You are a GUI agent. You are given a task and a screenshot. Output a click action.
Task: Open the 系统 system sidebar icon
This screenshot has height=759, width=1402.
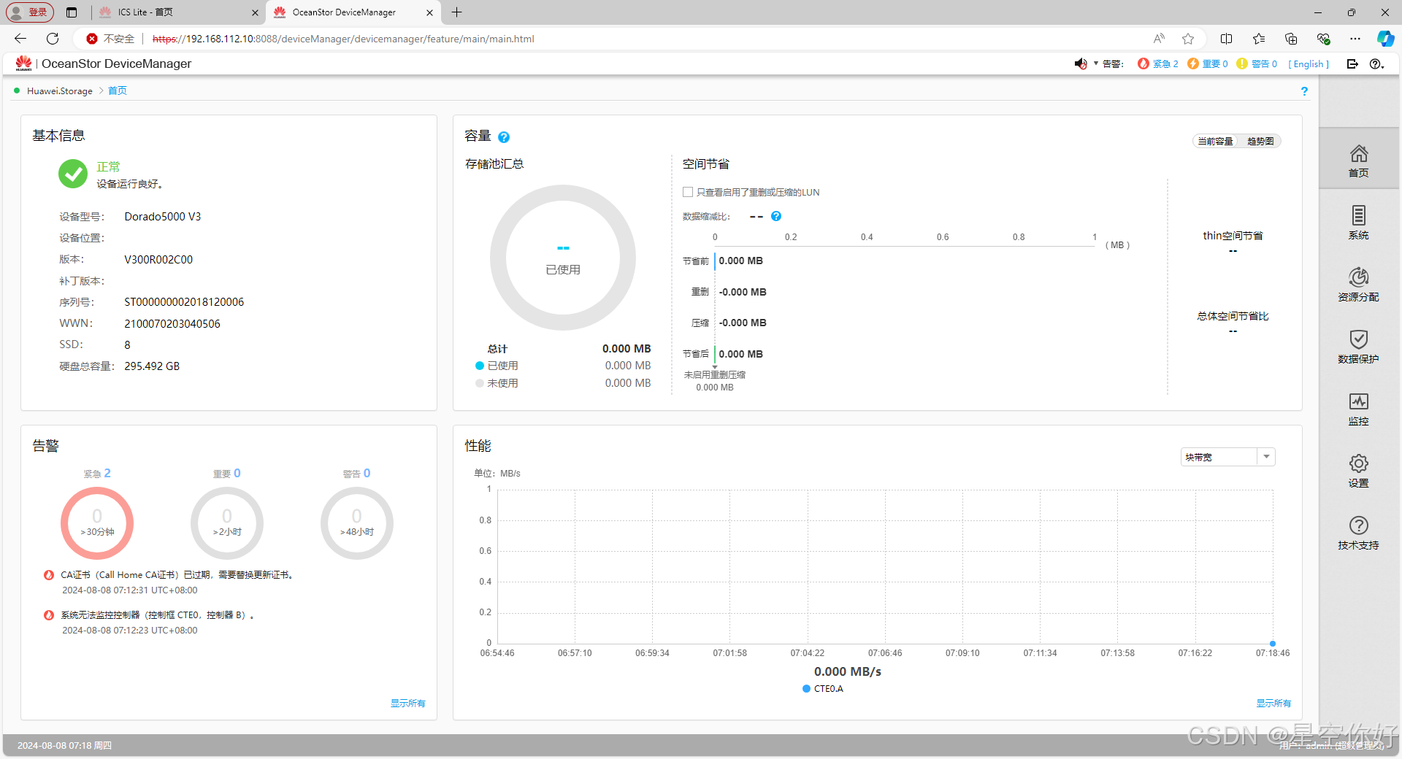1358,222
